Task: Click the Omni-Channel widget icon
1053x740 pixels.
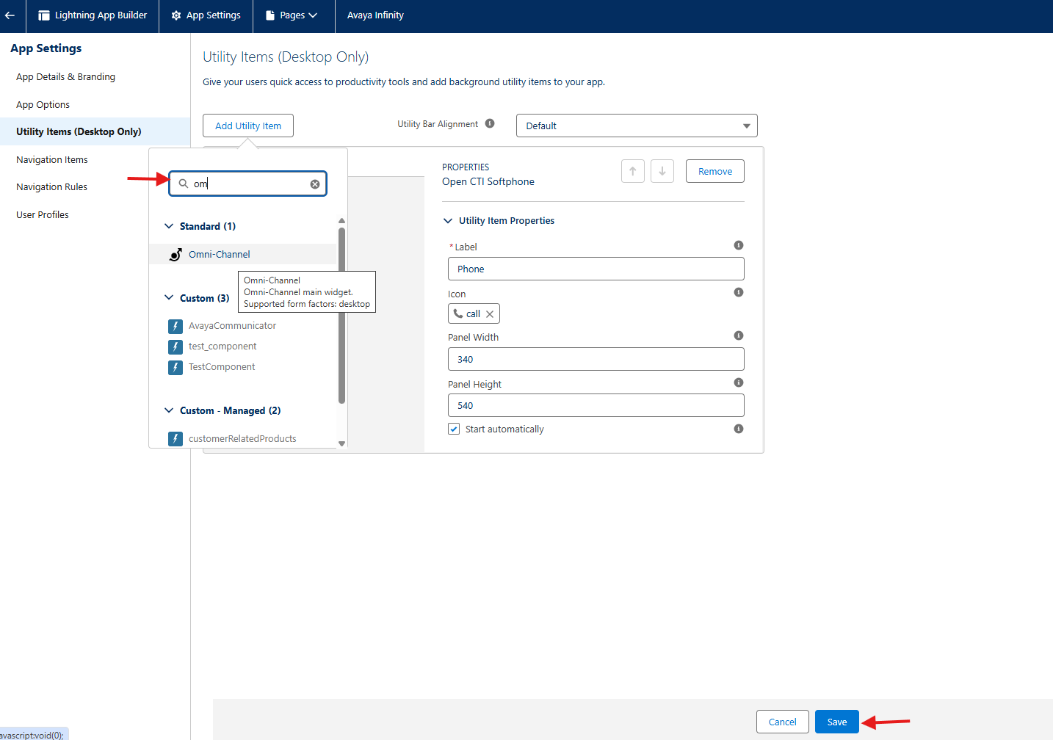Action: [x=175, y=255]
